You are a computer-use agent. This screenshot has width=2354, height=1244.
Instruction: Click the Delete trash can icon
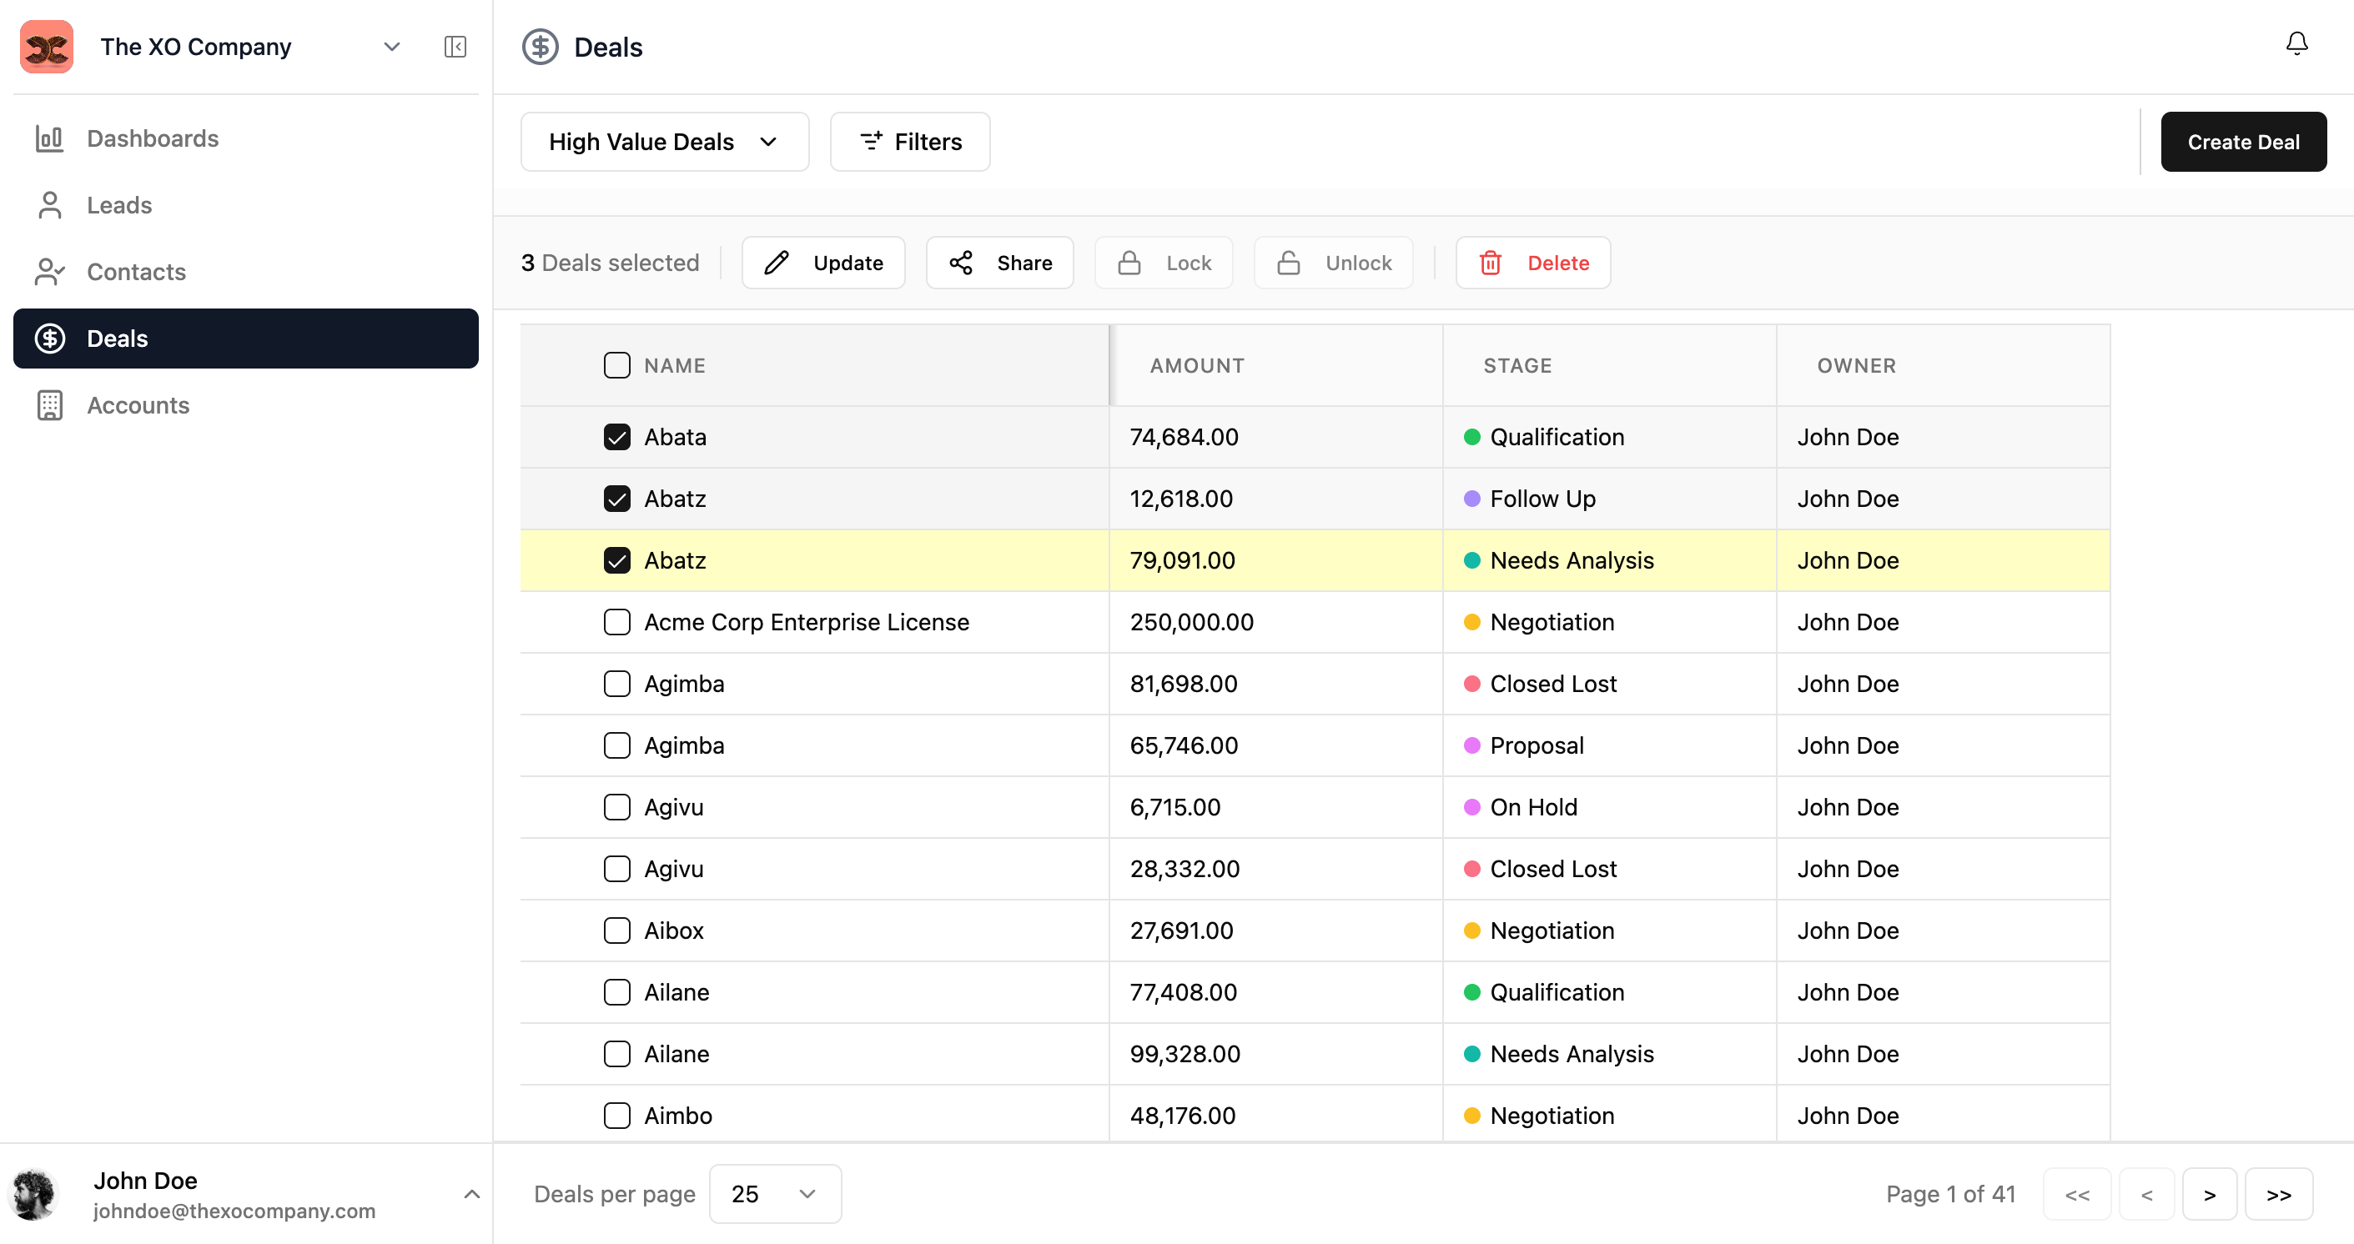[x=1491, y=263]
